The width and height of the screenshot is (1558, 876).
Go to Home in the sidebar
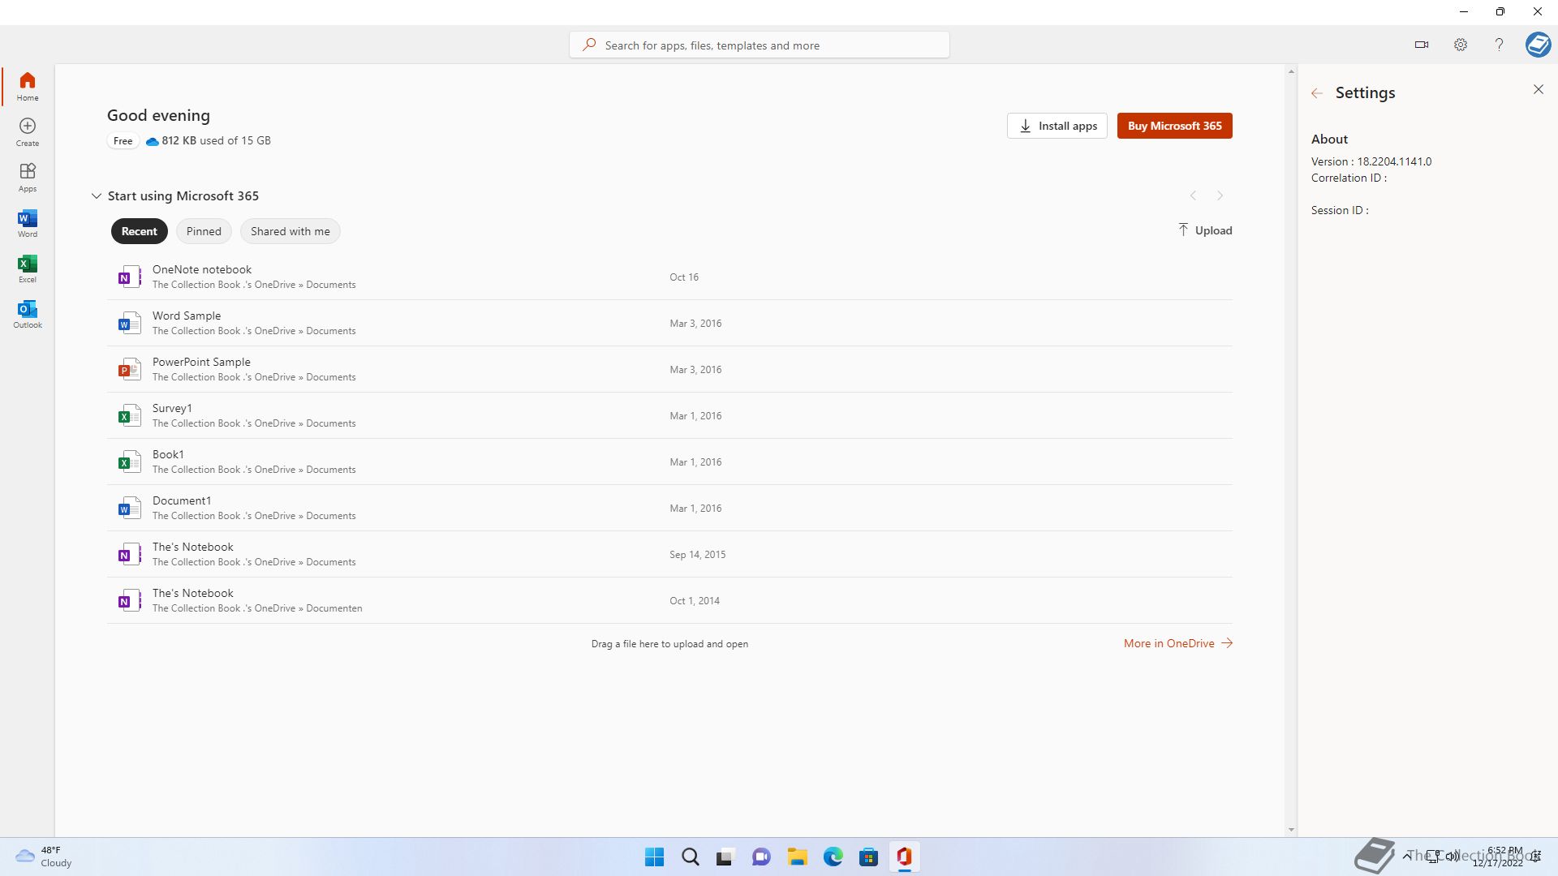click(28, 86)
